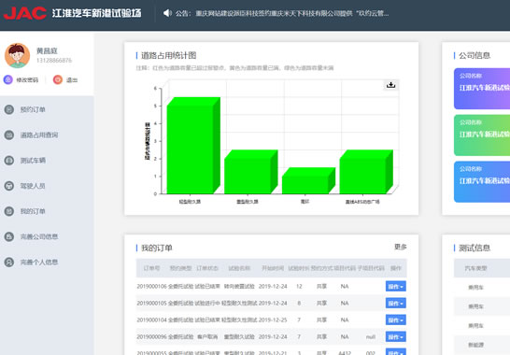Open 我的订单 in the sidebar

(x=33, y=211)
